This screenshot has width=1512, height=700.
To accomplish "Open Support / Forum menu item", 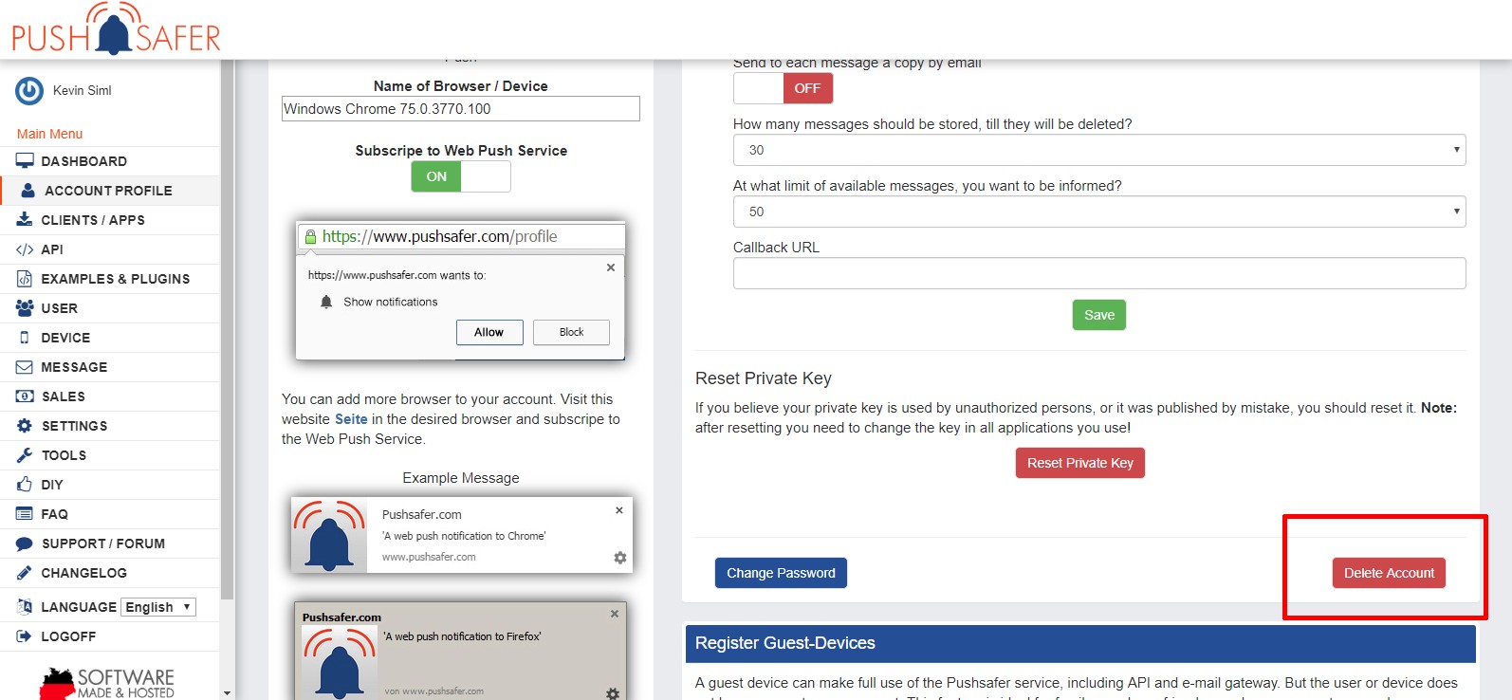I will pos(110,543).
